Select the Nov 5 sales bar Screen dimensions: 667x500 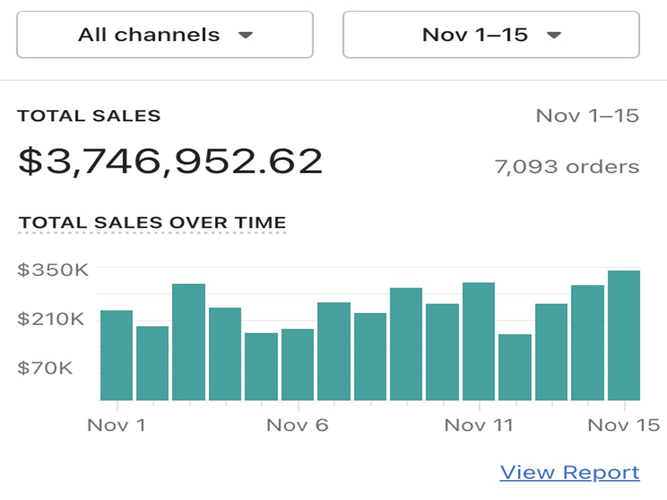tap(261, 367)
